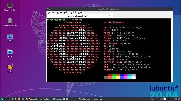Click the Uptime line 1 hour, 53 mins
Image resolution: width=181 pixels, height=101 pixels.
[x=119, y=35]
